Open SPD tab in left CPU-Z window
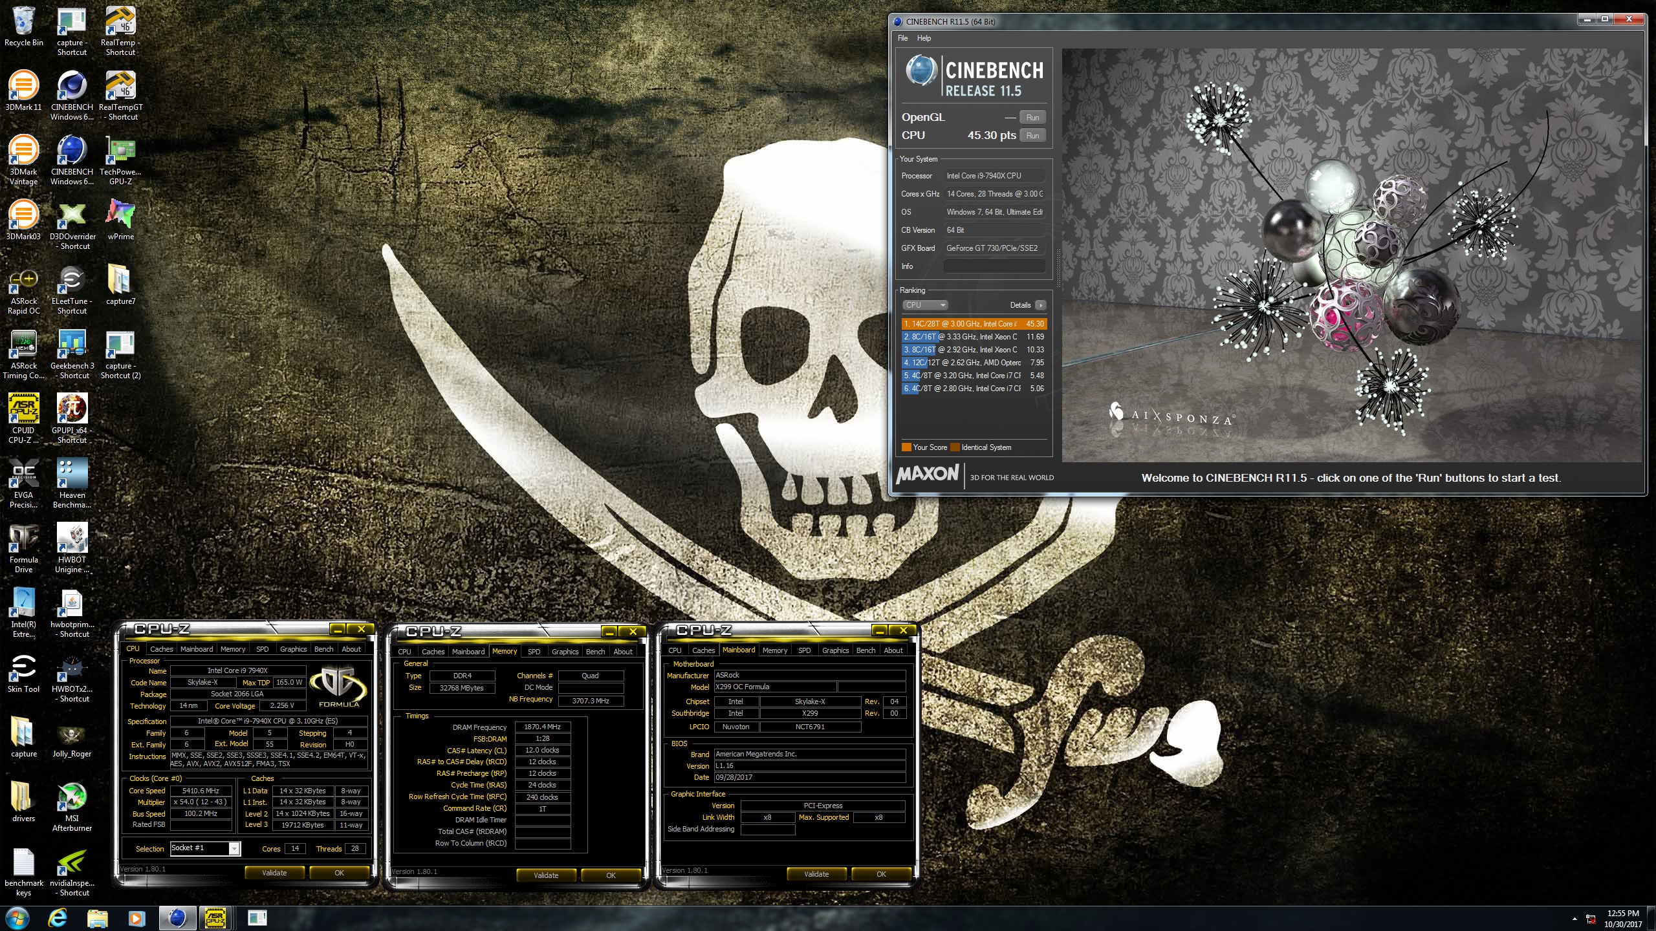The image size is (1656, 931). pos(262,649)
